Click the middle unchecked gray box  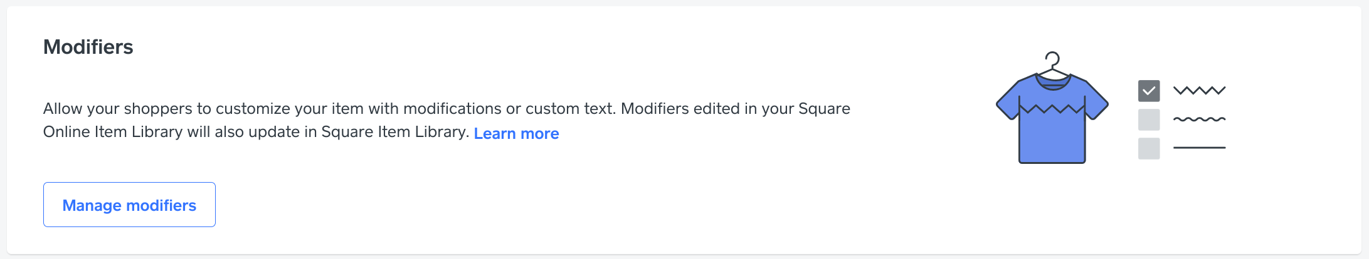(1149, 119)
